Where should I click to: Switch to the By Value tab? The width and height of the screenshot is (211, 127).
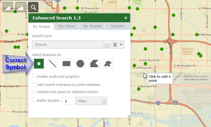[x=66, y=26]
